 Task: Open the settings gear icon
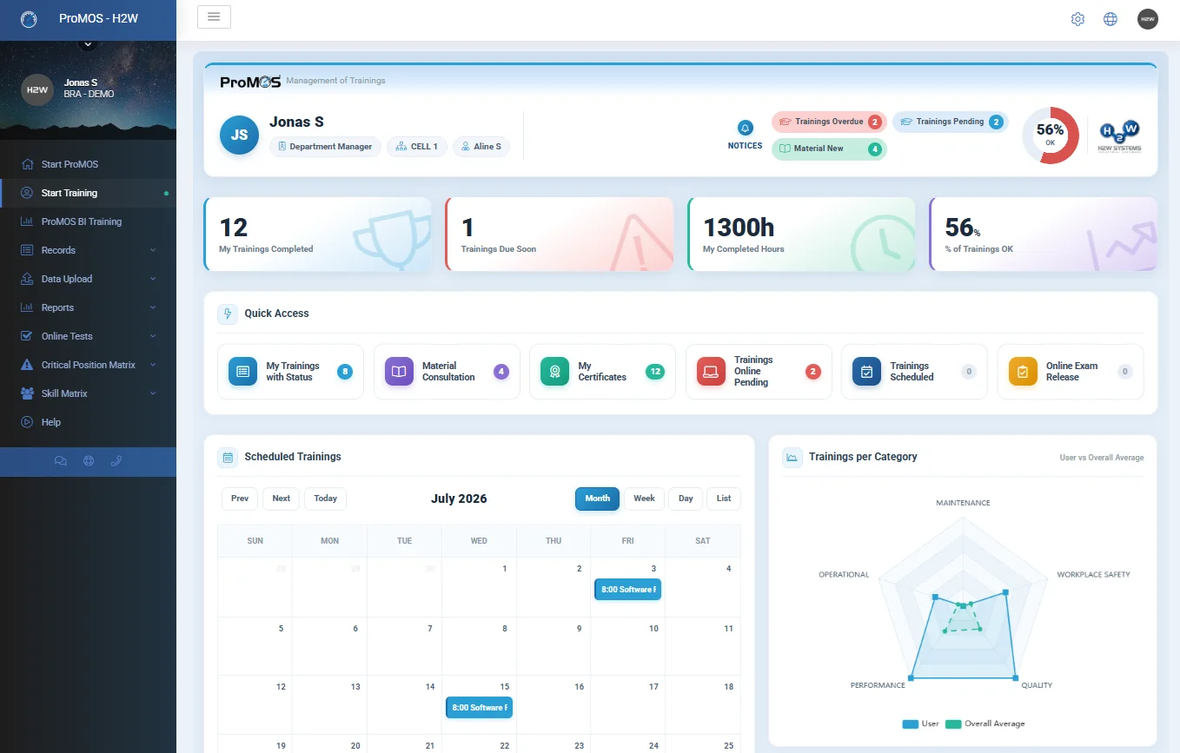pos(1077,19)
